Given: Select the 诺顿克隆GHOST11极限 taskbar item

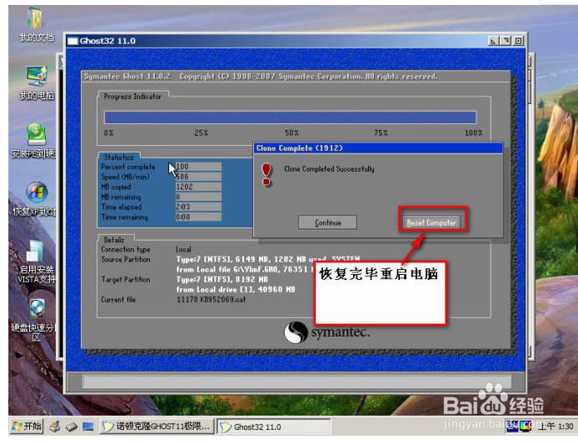Looking at the screenshot, I should tap(157, 427).
